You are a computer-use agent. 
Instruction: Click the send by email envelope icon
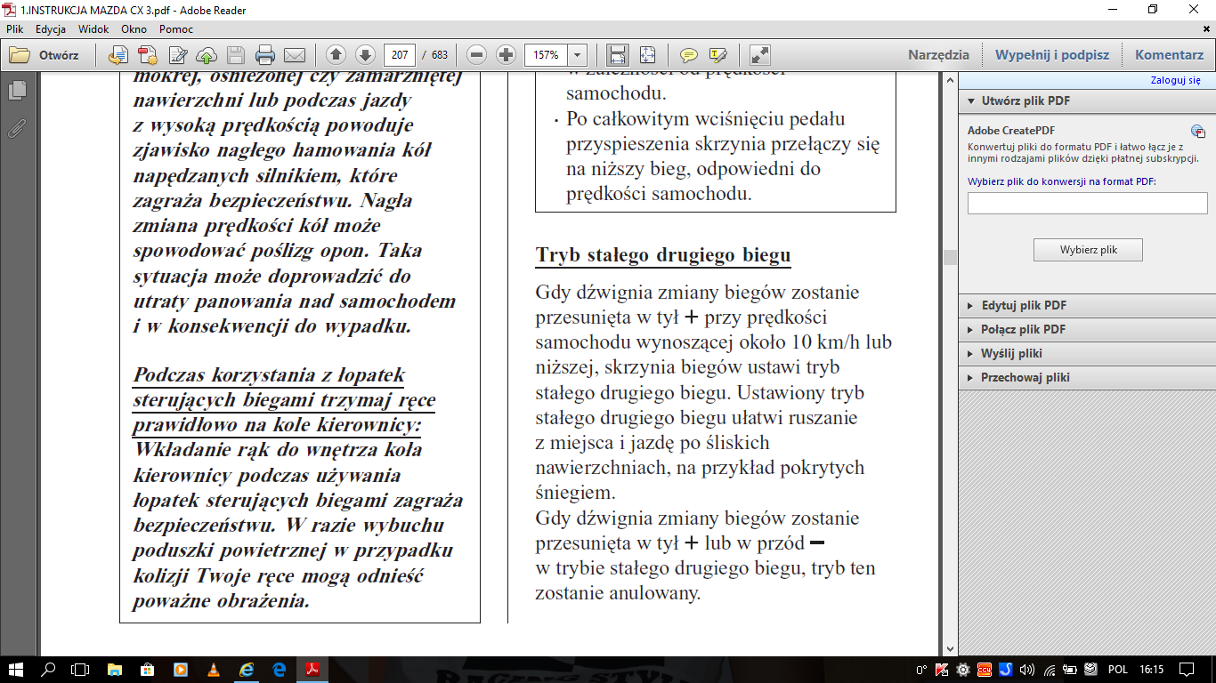(x=295, y=55)
